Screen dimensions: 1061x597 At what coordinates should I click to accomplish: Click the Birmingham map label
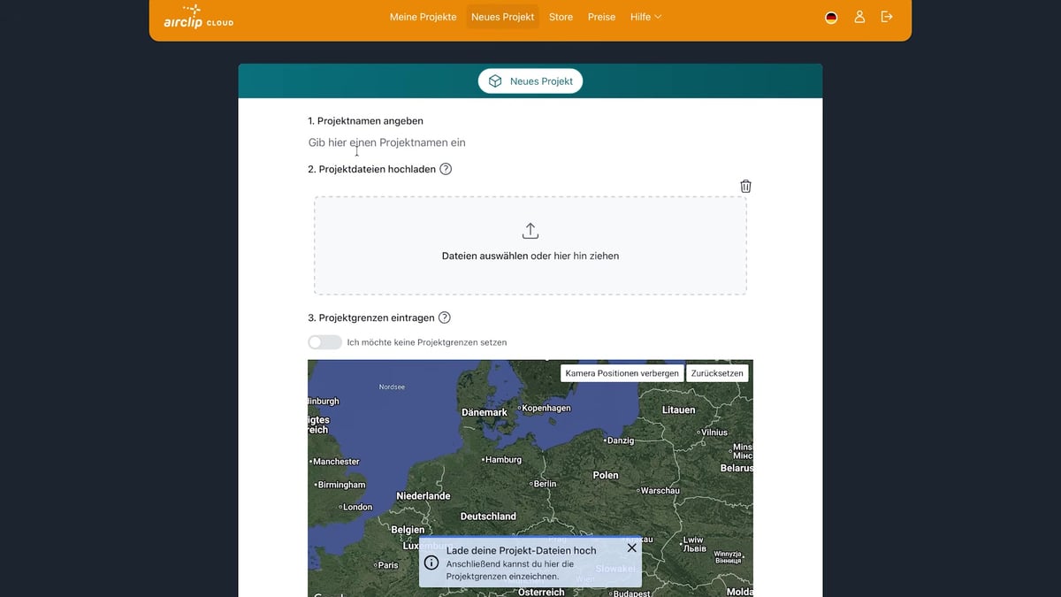pyautogui.click(x=340, y=485)
